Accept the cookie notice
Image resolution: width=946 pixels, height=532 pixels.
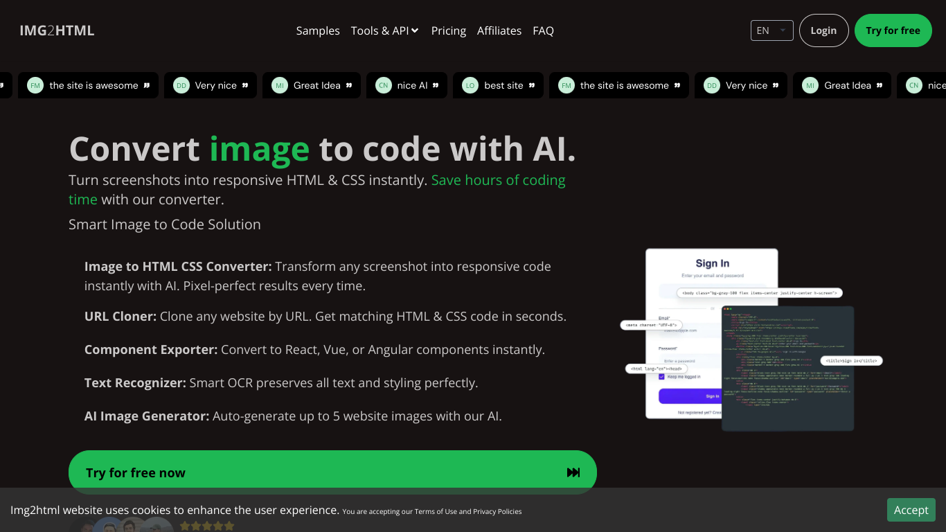coord(911,510)
